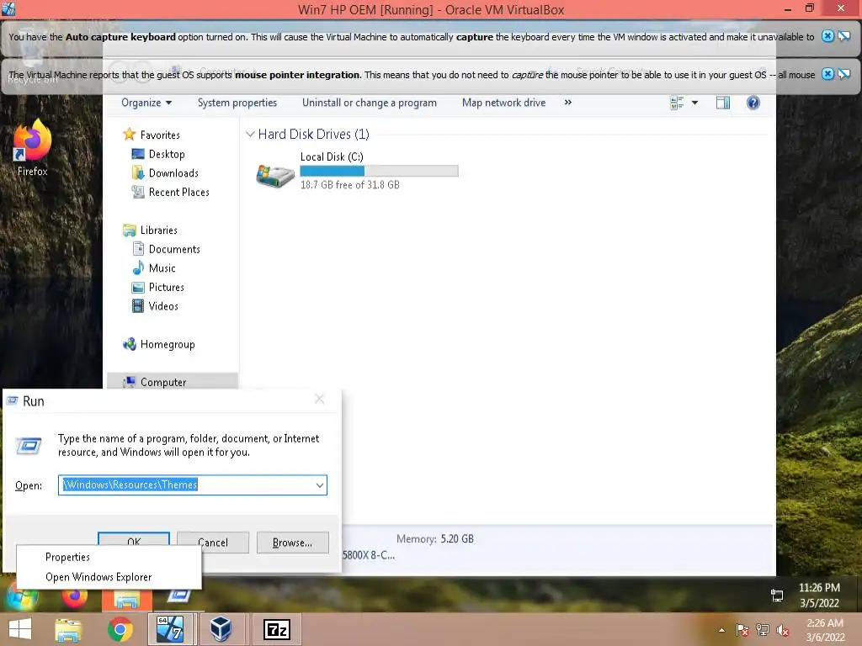Expand the Run dialog Open history dropdown
862x646 pixels.
(319, 485)
